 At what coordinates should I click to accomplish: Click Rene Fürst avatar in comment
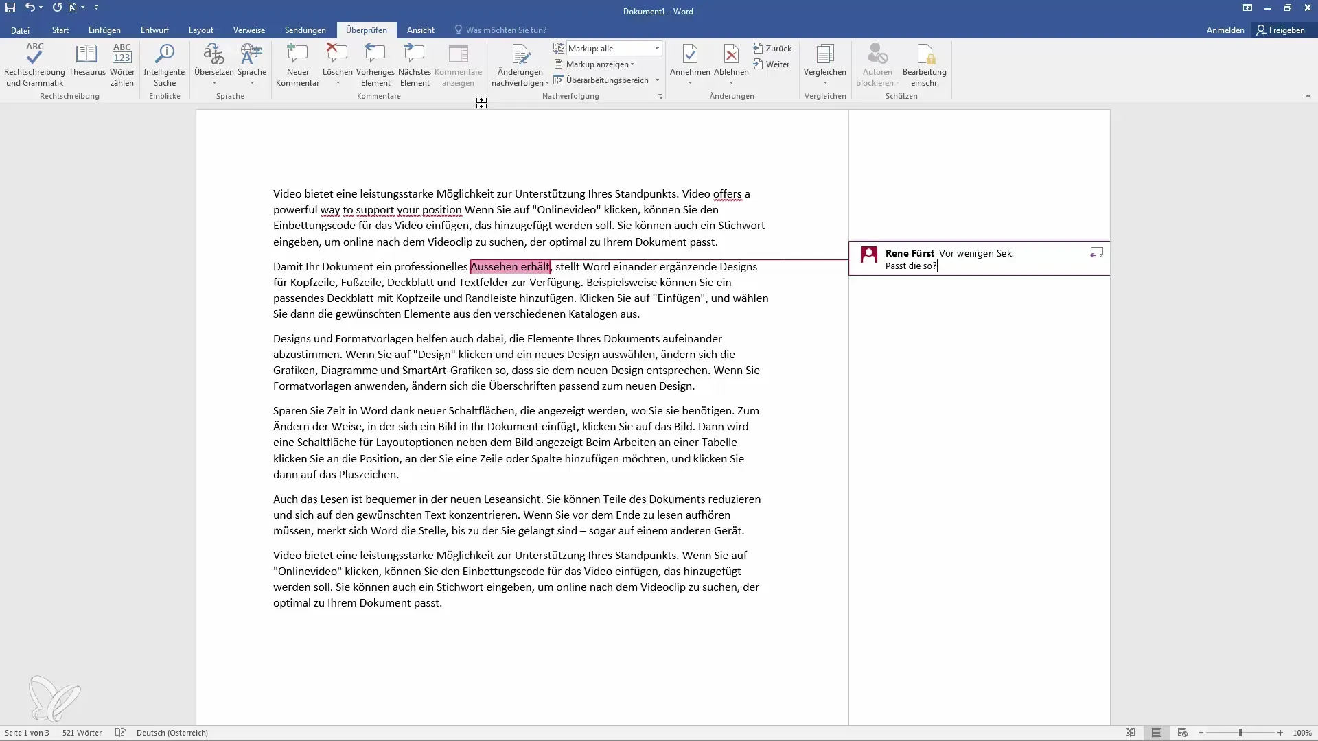(x=869, y=255)
